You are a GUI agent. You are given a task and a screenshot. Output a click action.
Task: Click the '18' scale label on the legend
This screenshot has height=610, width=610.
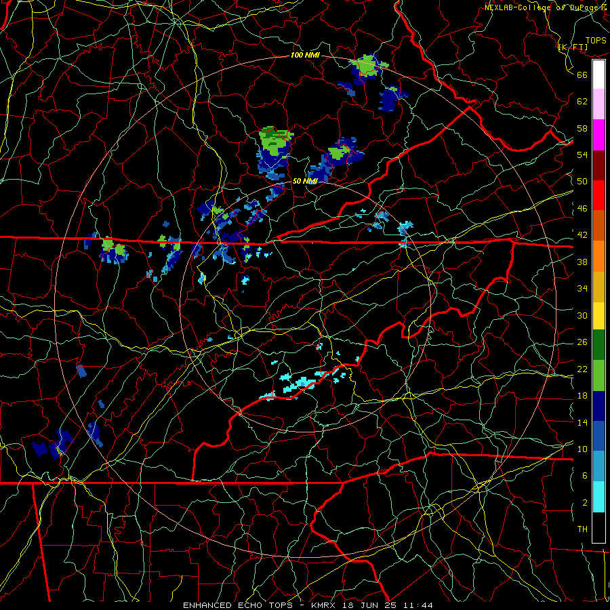pos(582,396)
